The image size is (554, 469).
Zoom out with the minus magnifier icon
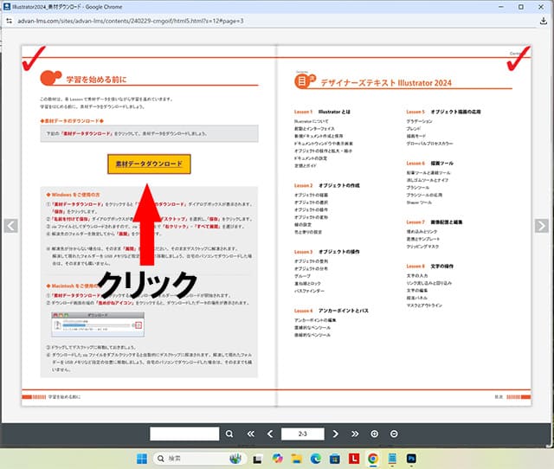395,434
